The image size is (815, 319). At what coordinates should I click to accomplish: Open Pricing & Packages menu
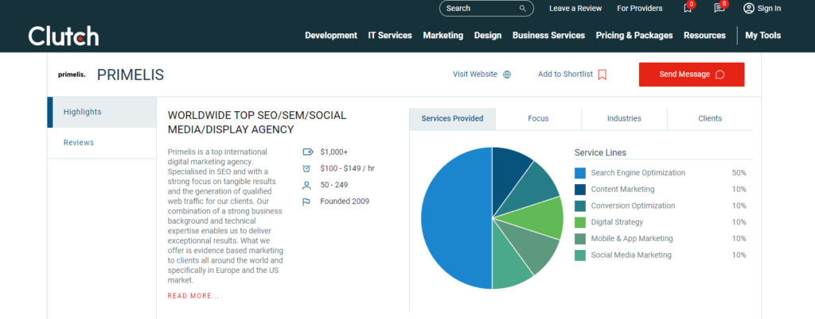tap(634, 36)
